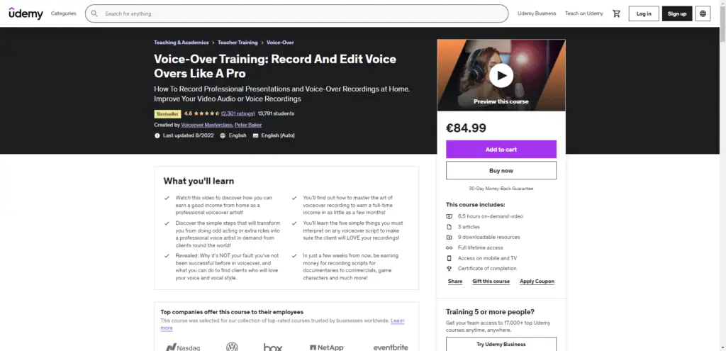Open Teach on Udemy link
The image size is (726, 351).
point(584,13)
